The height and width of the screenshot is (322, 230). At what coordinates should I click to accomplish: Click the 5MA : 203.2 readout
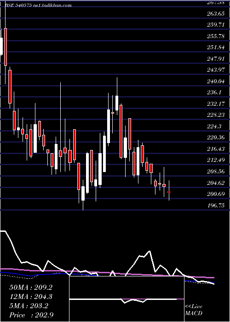click(x=29, y=306)
